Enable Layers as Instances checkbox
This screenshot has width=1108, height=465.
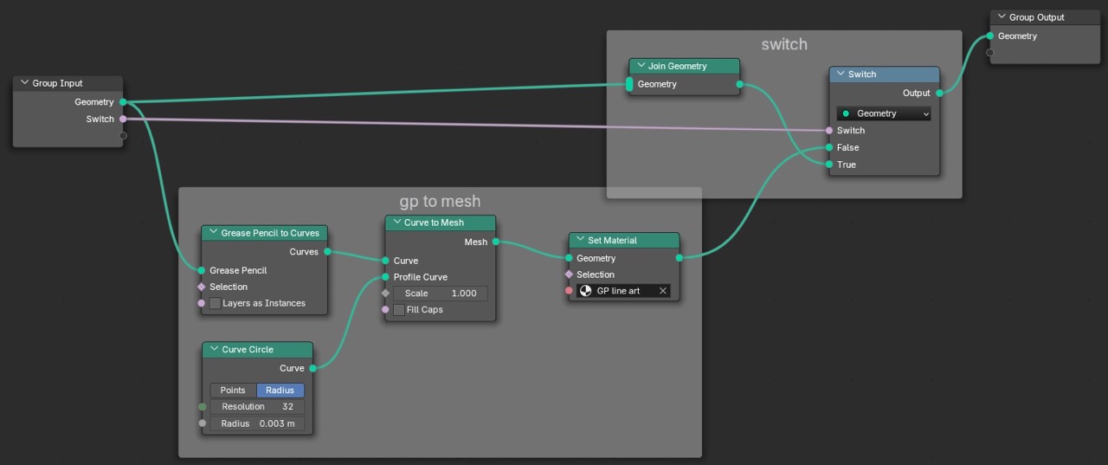tap(215, 303)
